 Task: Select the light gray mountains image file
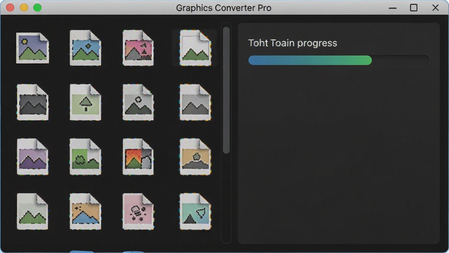tap(195, 102)
